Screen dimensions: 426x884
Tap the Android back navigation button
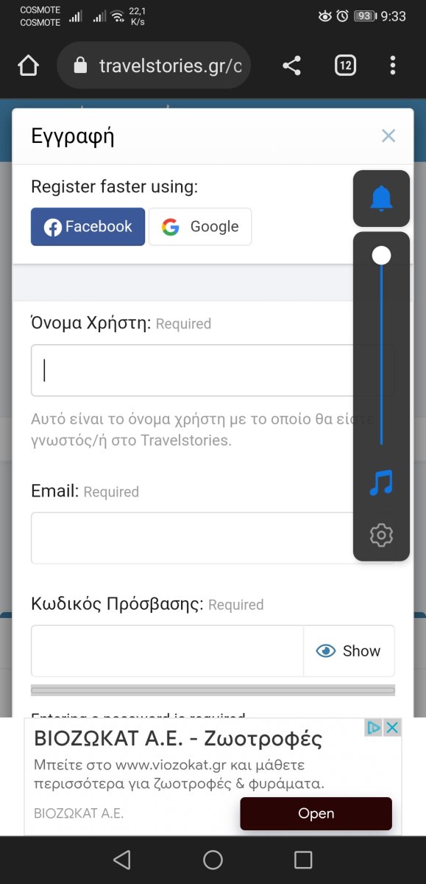tap(122, 860)
